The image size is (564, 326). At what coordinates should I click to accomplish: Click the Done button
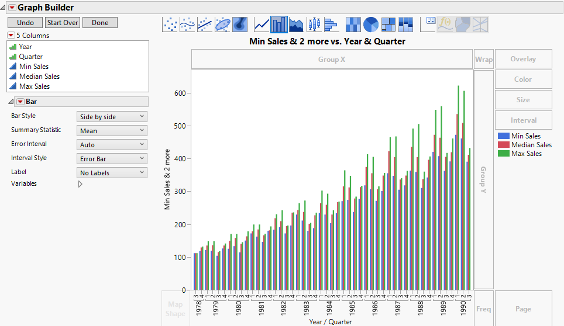[100, 23]
